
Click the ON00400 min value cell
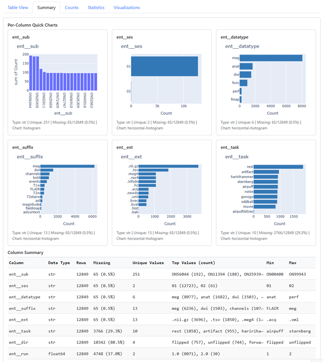pos(275,274)
